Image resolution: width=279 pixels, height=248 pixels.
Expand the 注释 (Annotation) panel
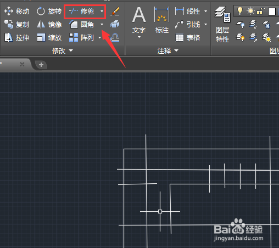click(168, 50)
